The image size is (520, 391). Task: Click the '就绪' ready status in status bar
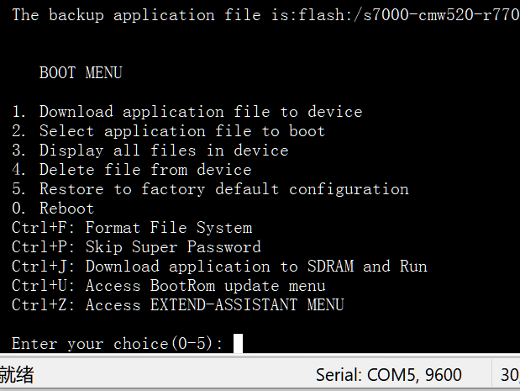pyautogui.click(x=17, y=375)
